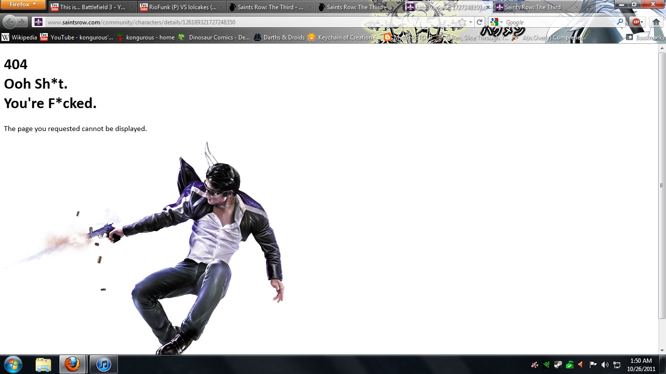Click the Razer green snake tray icon
Screen dimensions: 666x374
tap(548, 364)
